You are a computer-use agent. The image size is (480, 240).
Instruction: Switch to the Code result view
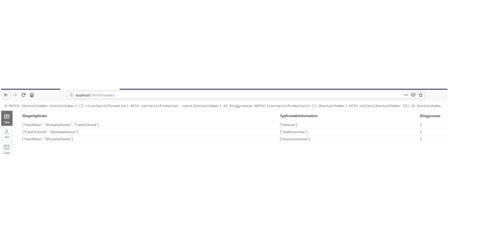pyautogui.click(x=7, y=149)
